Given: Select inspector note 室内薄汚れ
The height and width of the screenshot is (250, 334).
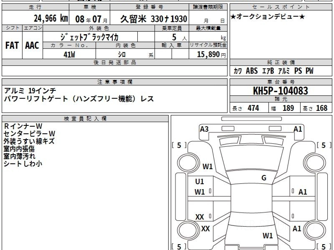Looking at the screenshot, I should (x=19, y=156).
